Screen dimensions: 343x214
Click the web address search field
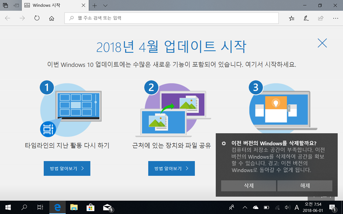coord(171,18)
